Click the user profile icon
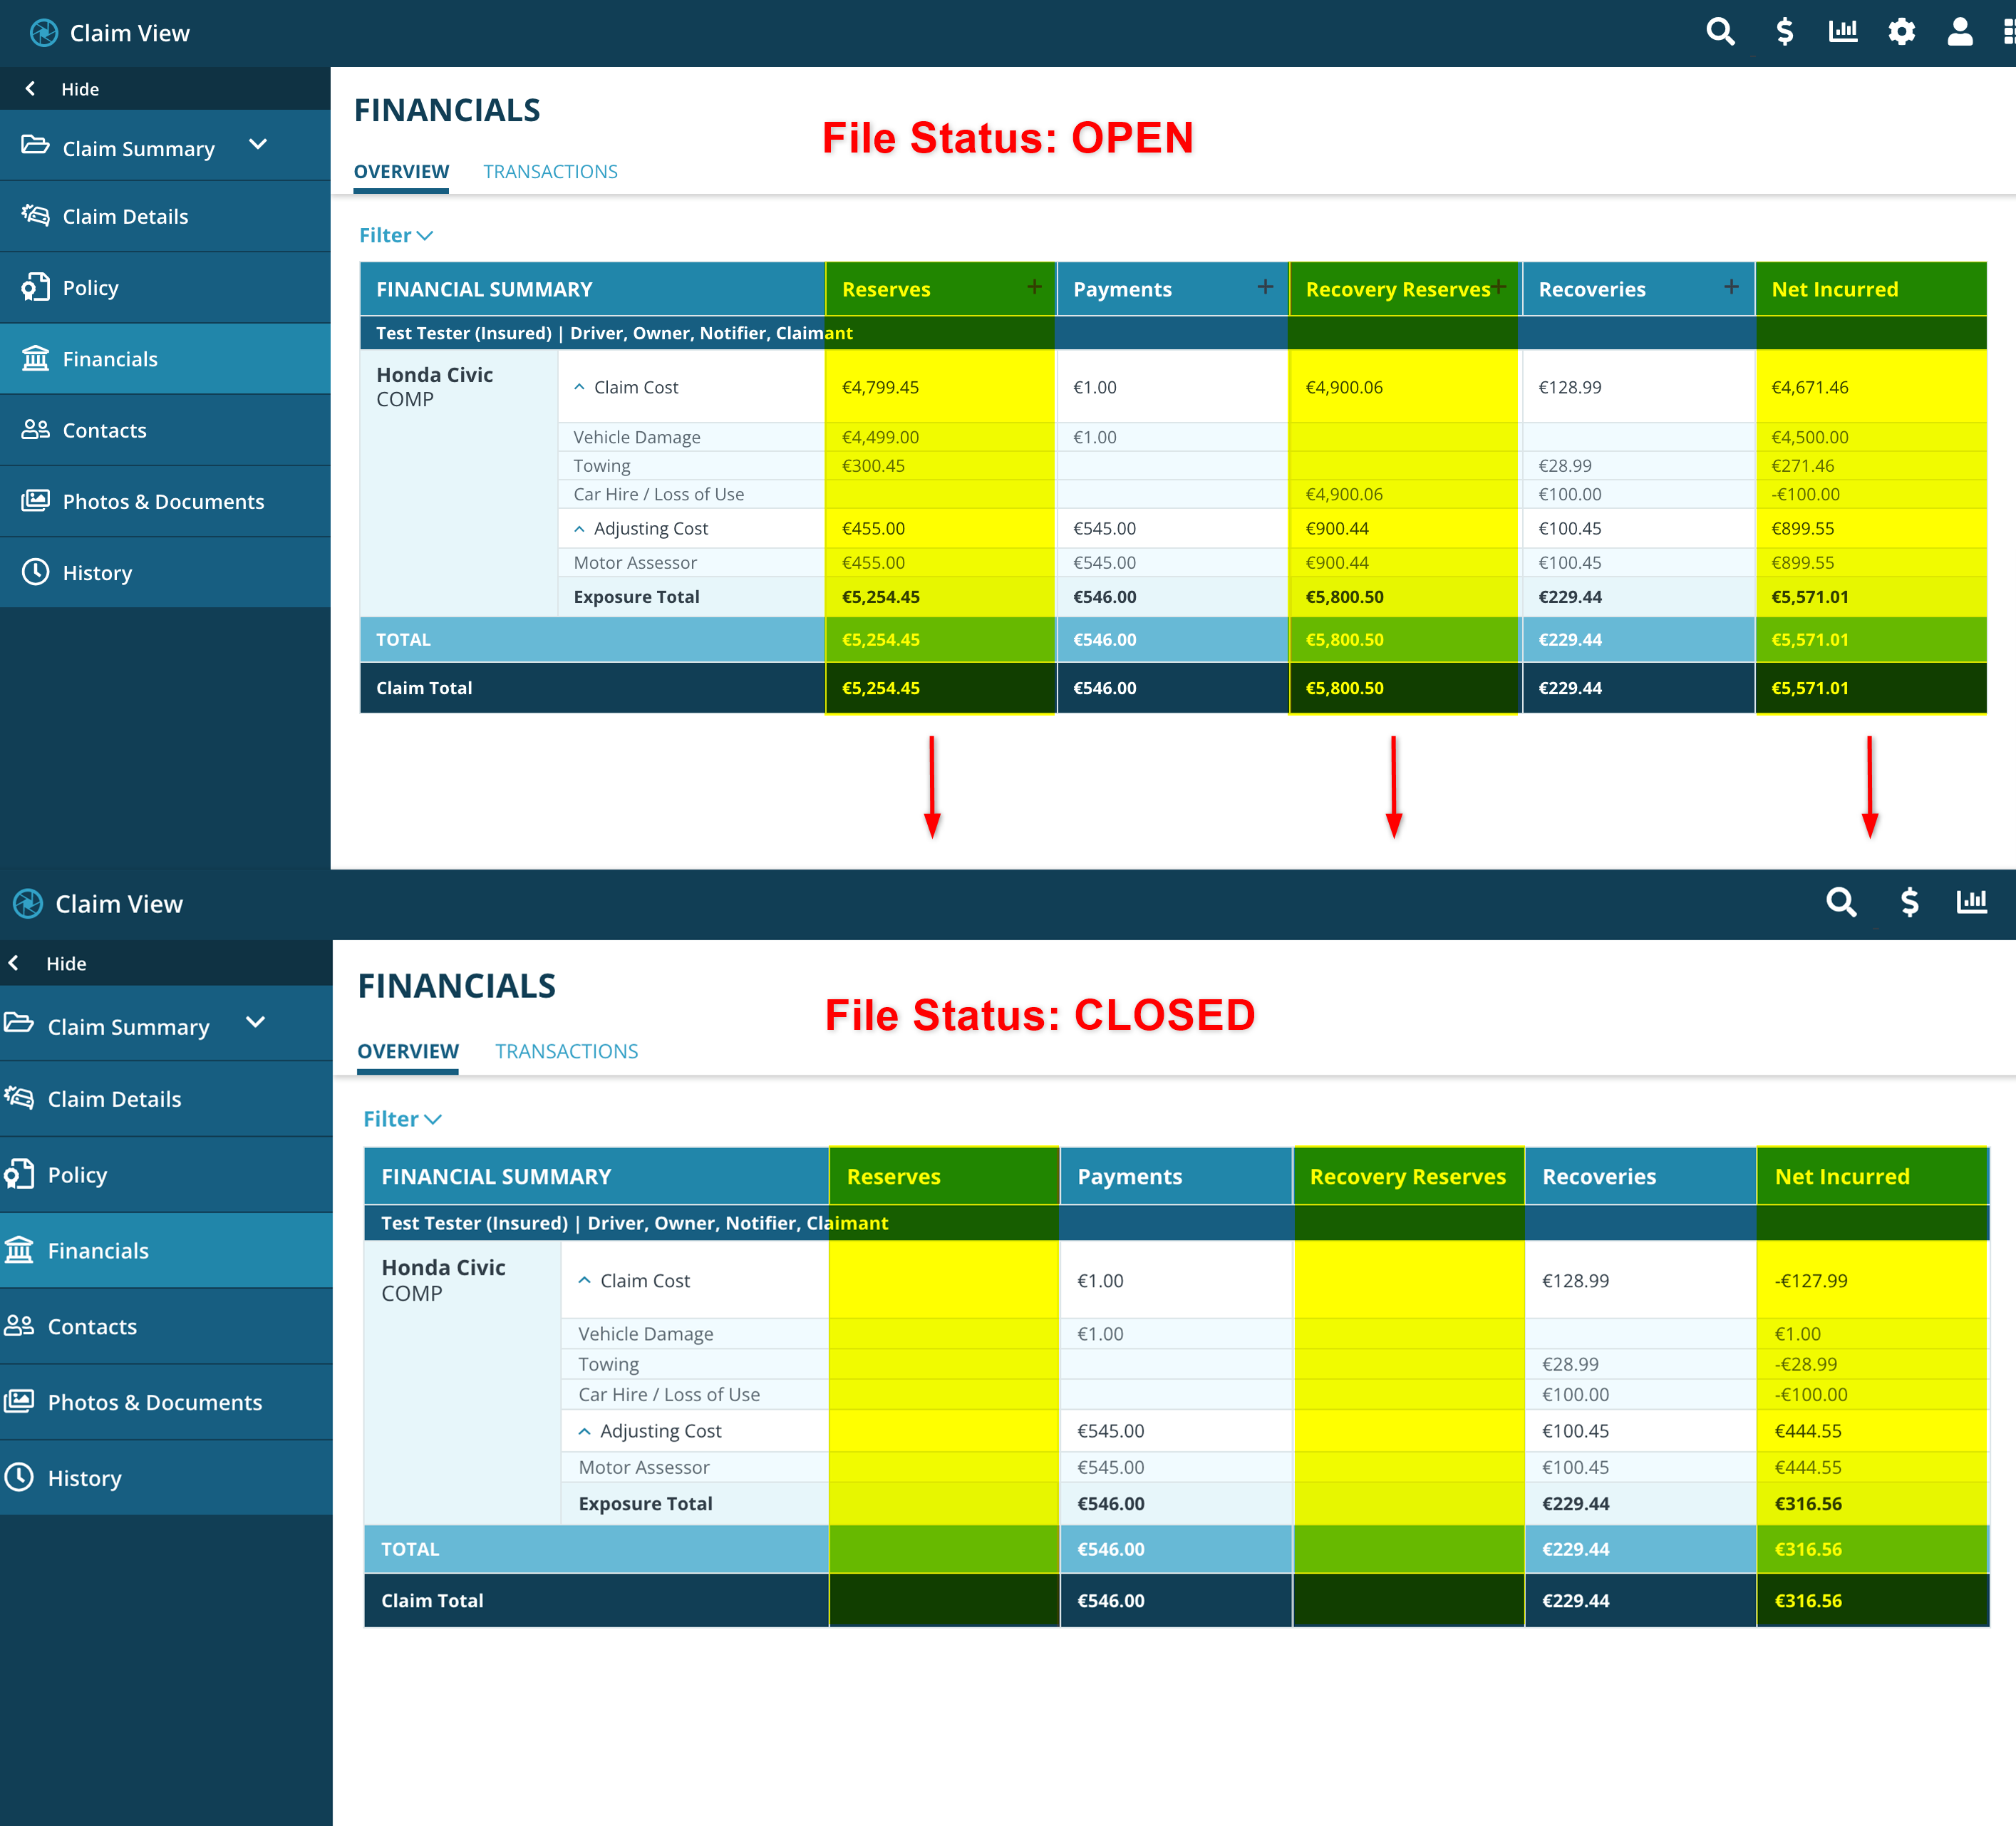 1959,32
